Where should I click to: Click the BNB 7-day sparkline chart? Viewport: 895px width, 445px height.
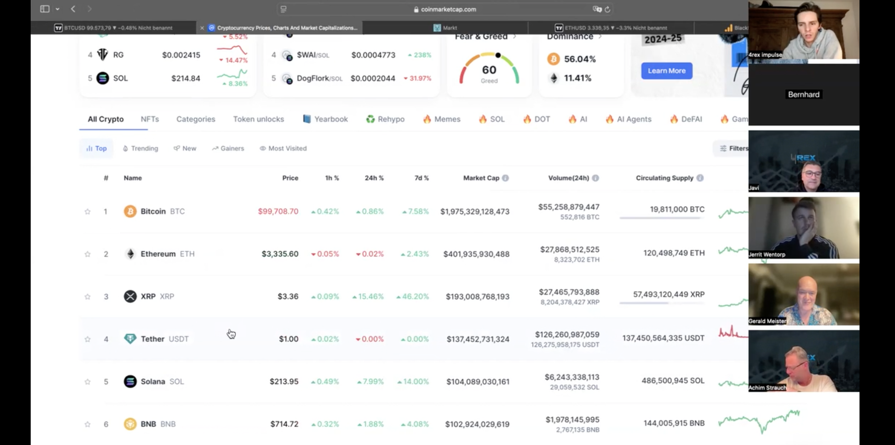point(759,421)
